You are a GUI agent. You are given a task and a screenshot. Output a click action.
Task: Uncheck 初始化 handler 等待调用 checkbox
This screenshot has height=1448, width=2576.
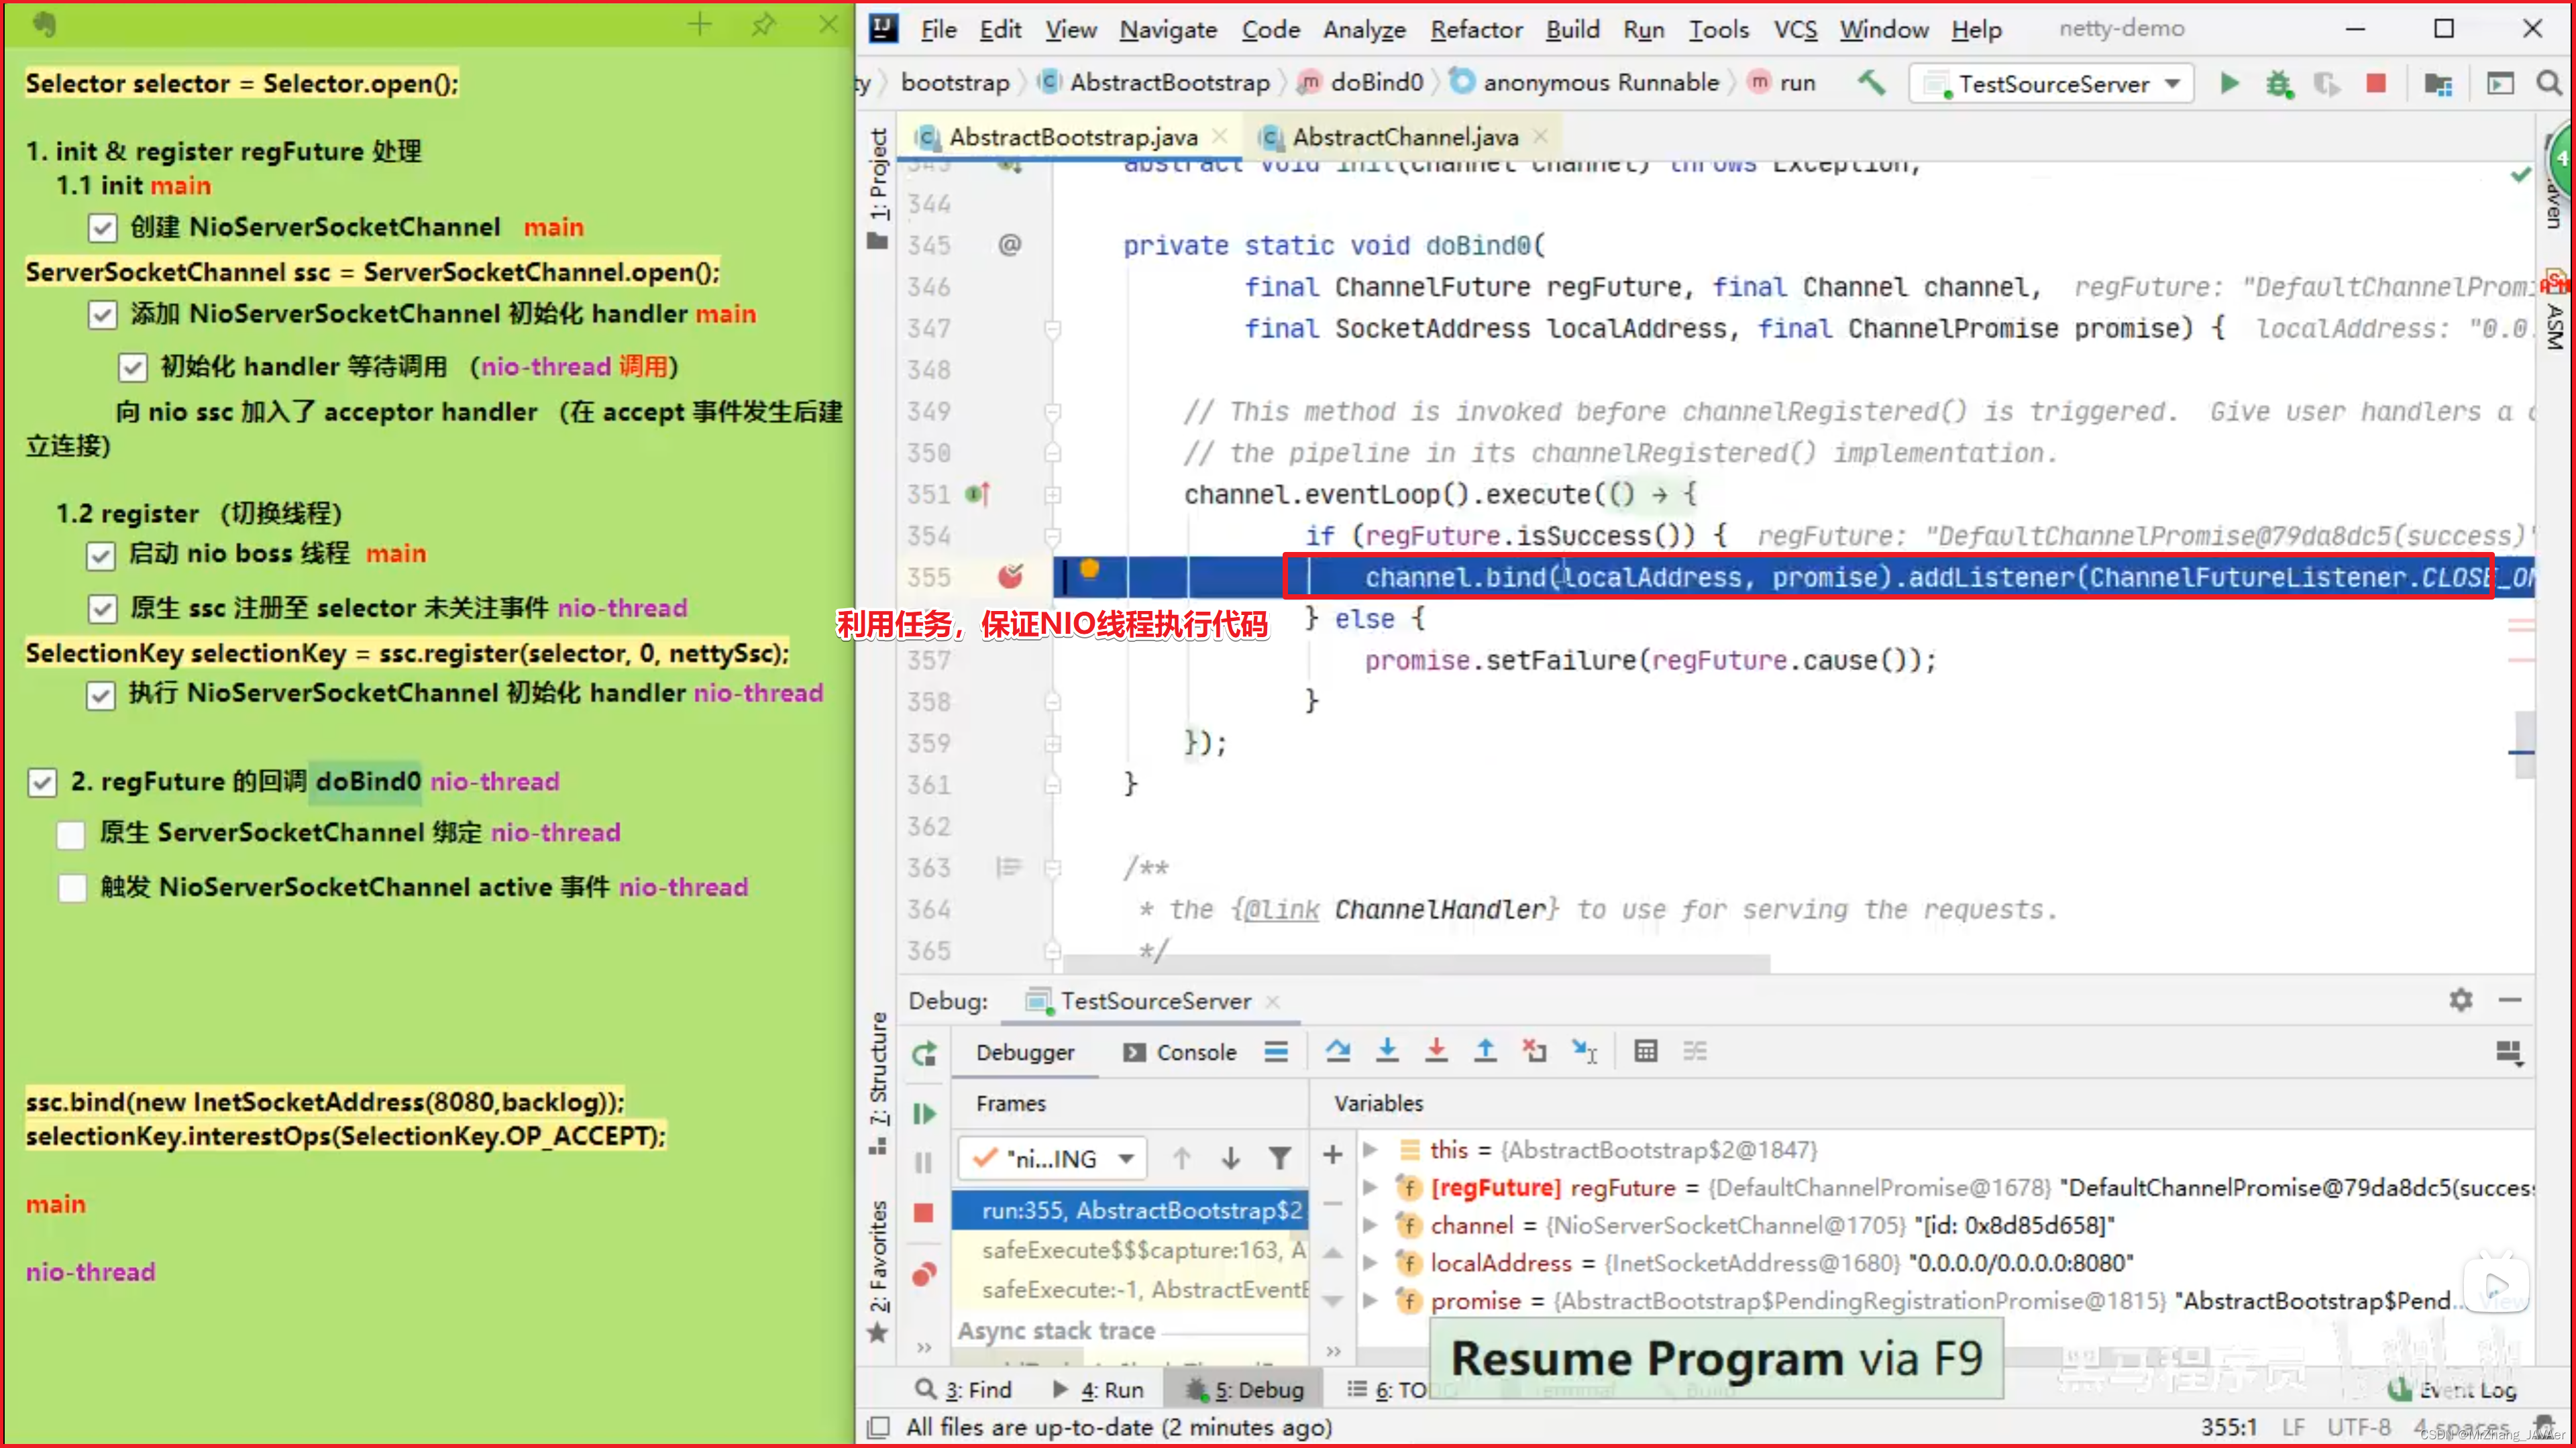coord(133,368)
